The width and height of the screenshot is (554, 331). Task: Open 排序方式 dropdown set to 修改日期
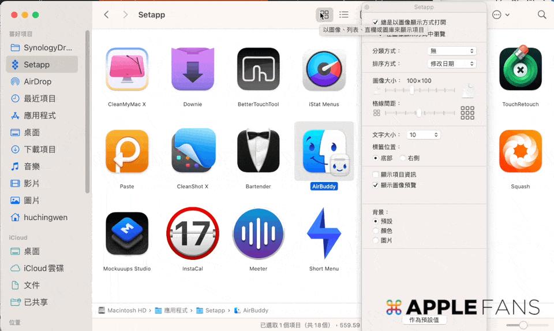452,64
